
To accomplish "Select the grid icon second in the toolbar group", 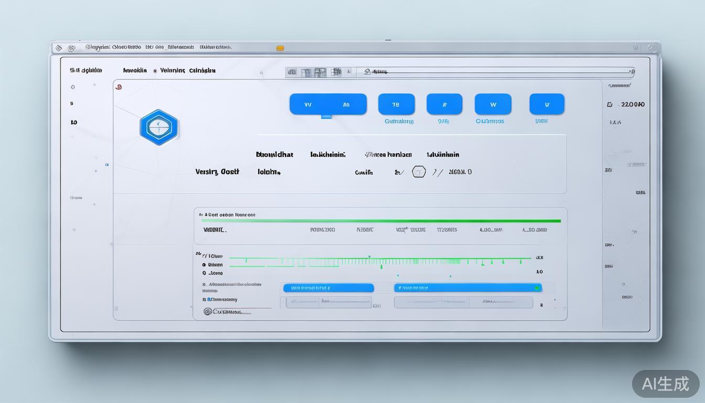I will point(307,72).
